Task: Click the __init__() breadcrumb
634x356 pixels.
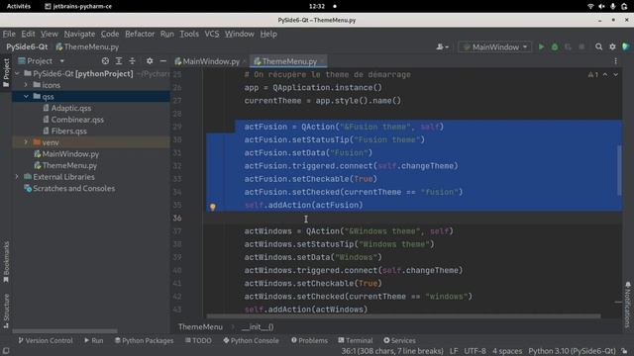Action: [258, 327]
